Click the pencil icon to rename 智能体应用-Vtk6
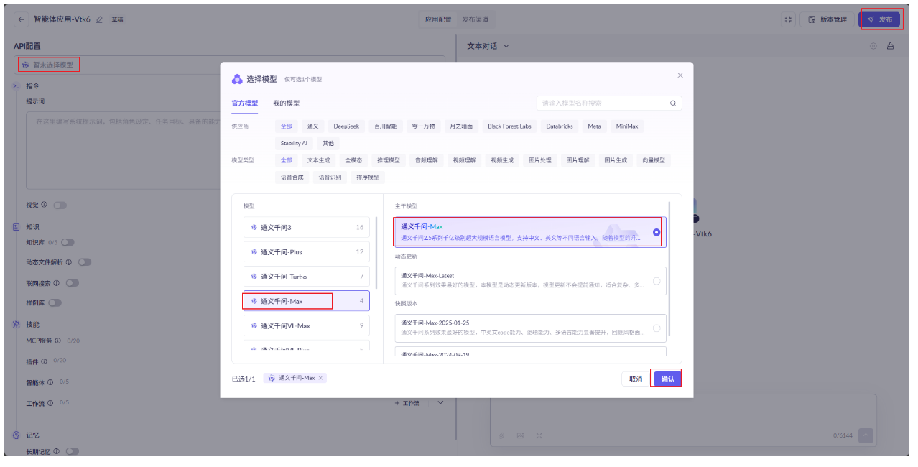This screenshot has width=918, height=467. click(x=99, y=19)
